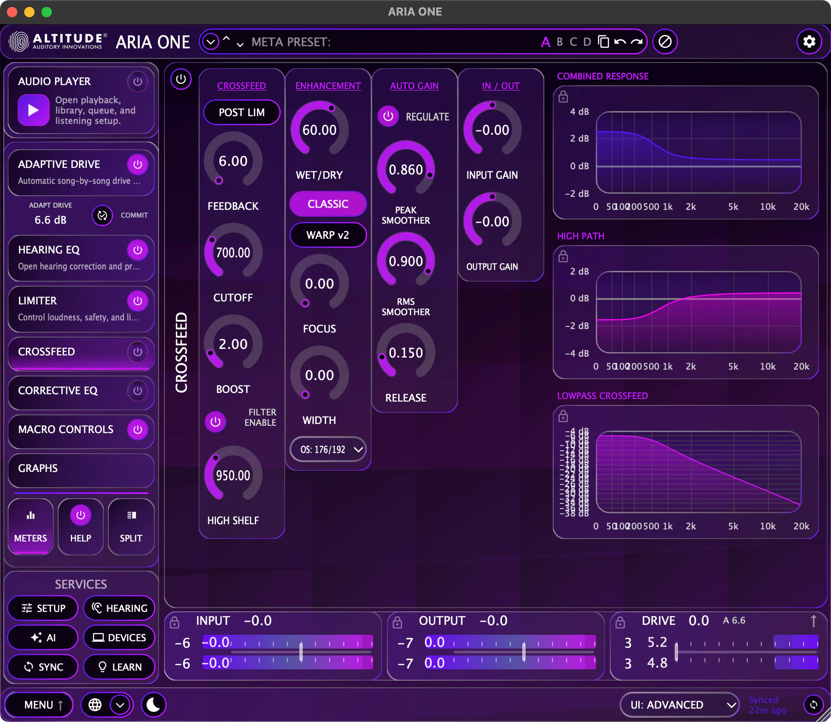Toggle the Regulate auto gain button
Viewport: 831px width, 722px height.
tap(388, 116)
